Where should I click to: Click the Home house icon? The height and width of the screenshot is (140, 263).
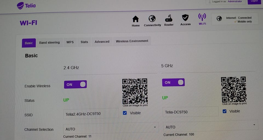point(136,19)
